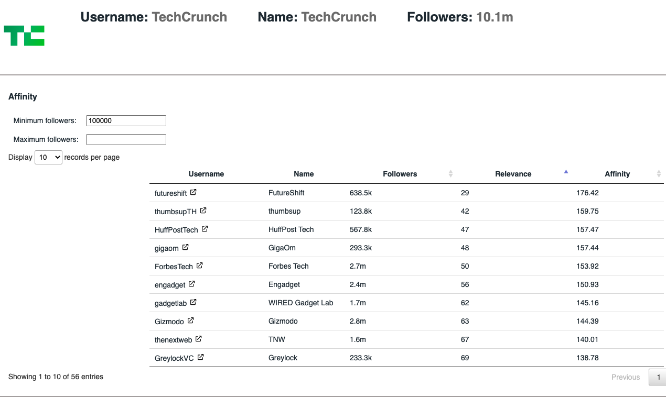The width and height of the screenshot is (666, 398).
Task: Sort by Affinity using sort arrows
Action: (659, 174)
